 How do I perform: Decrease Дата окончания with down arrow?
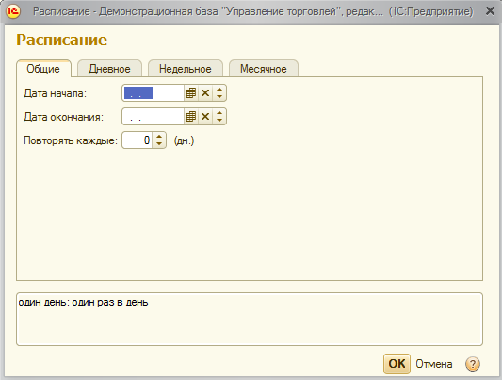pos(219,121)
